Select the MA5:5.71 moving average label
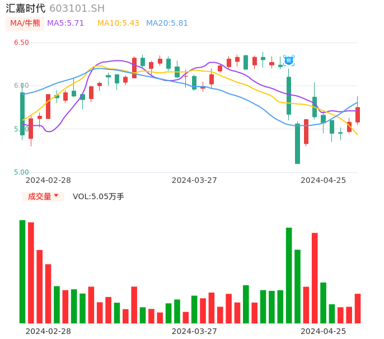Screen dimensions: 384x339 65,23
